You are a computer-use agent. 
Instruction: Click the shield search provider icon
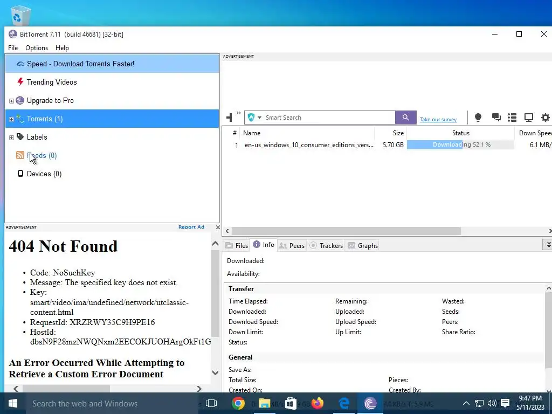tap(251, 117)
